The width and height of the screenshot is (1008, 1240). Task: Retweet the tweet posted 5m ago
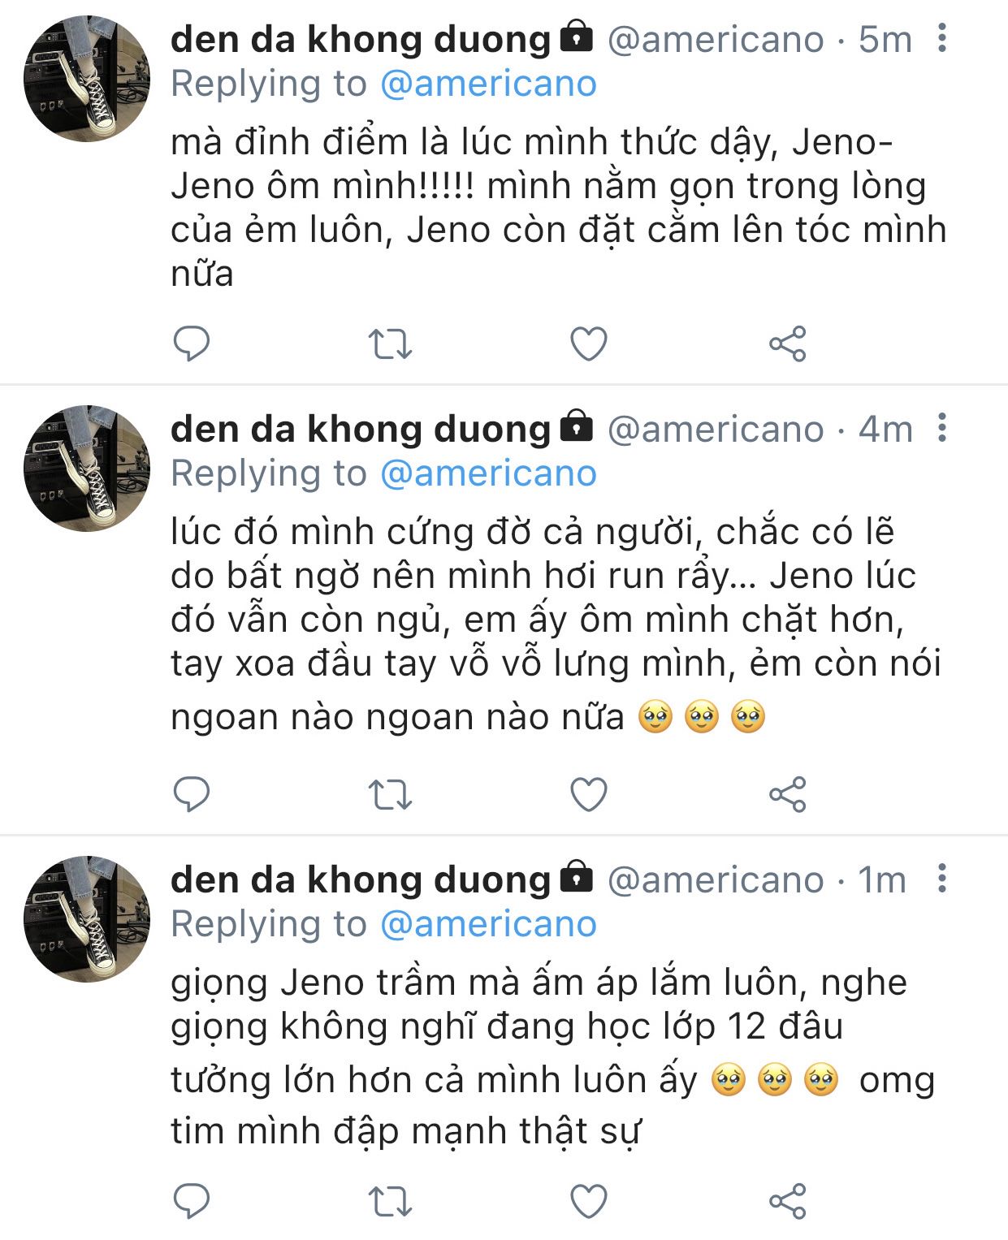[x=391, y=343]
